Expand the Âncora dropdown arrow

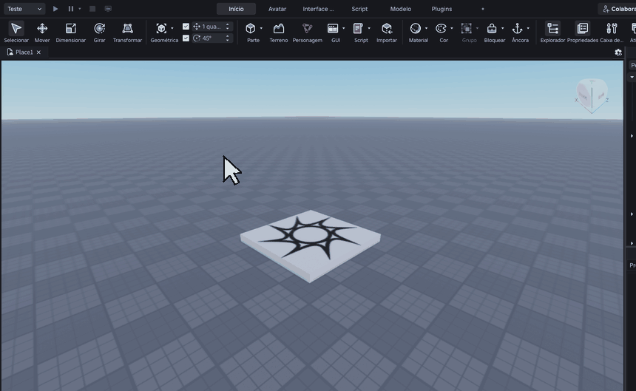(528, 28)
